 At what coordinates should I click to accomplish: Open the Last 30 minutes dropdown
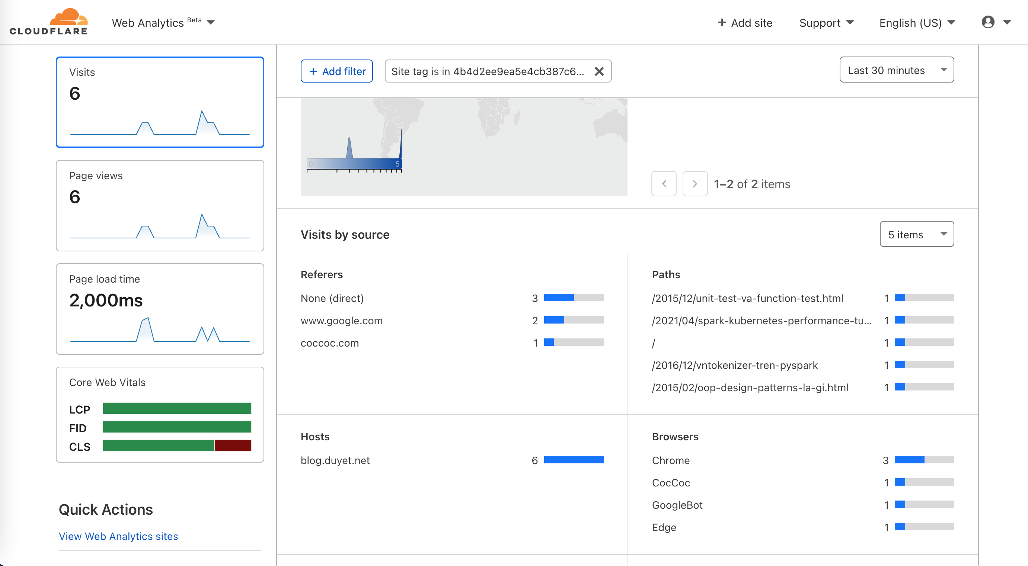pos(896,70)
